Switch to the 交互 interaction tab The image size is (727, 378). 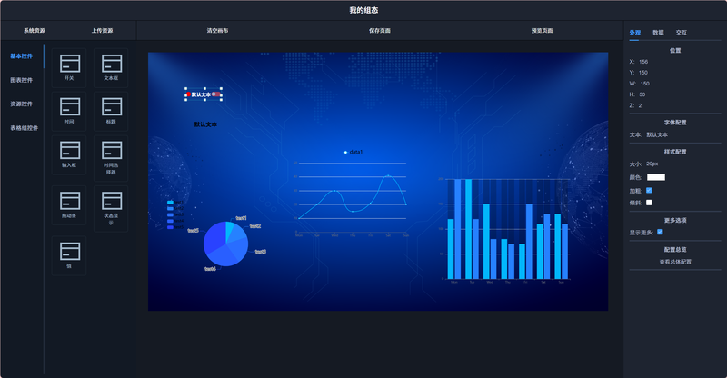pos(681,33)
